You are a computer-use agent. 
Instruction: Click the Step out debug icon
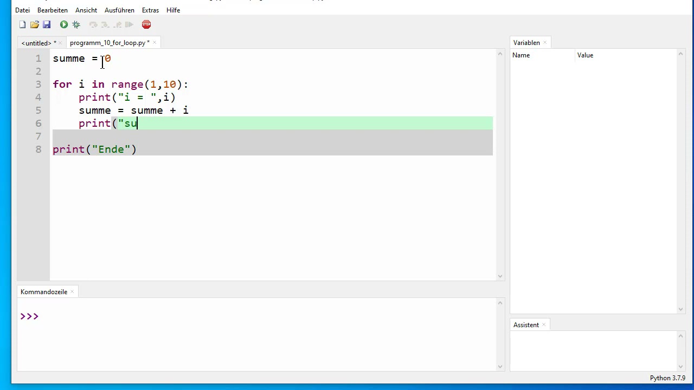[x=117, y=24]
